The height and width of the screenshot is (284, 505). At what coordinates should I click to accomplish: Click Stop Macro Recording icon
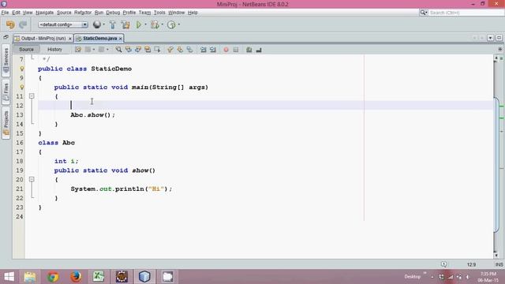coord(236,50)
